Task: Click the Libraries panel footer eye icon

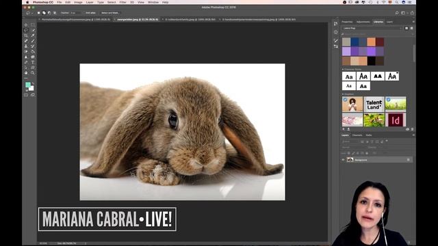Action: [x=407, y=129]
